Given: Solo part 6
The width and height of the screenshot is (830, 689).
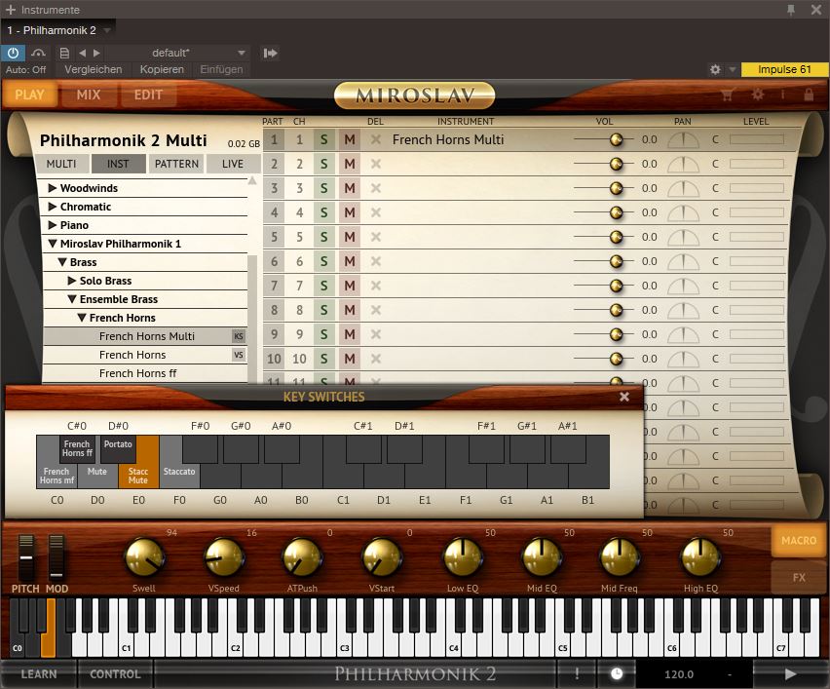Looking at the screenshot, I should coord(324,261).
